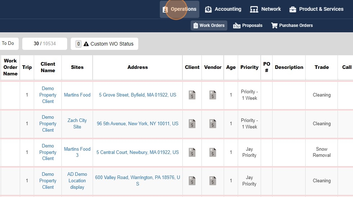Click client invoice icon for AD Demo Location
The image size is (353, 197).
[192, 181]
